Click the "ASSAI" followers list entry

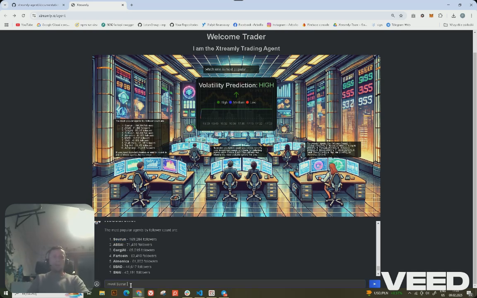[x=132, y=245]
